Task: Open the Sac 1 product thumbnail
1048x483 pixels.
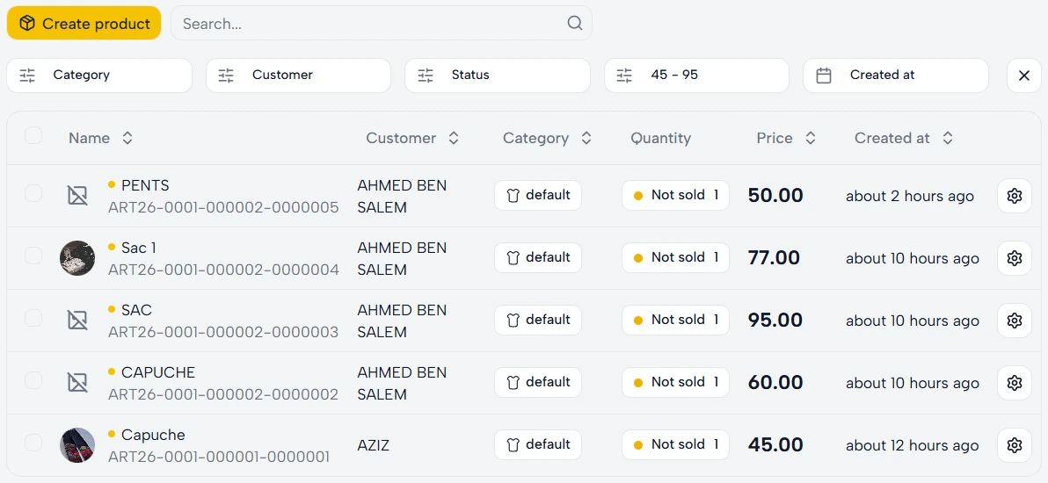Action: (77, 258)
